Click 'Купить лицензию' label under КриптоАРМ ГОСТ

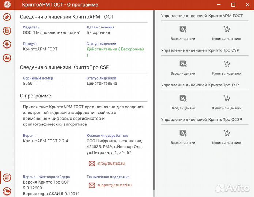click(x=227, y=39)
